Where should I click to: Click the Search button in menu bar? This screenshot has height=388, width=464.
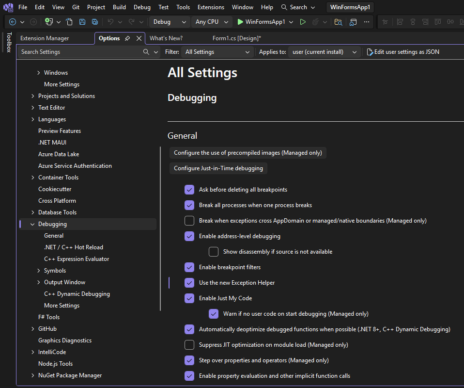point(298,7)
